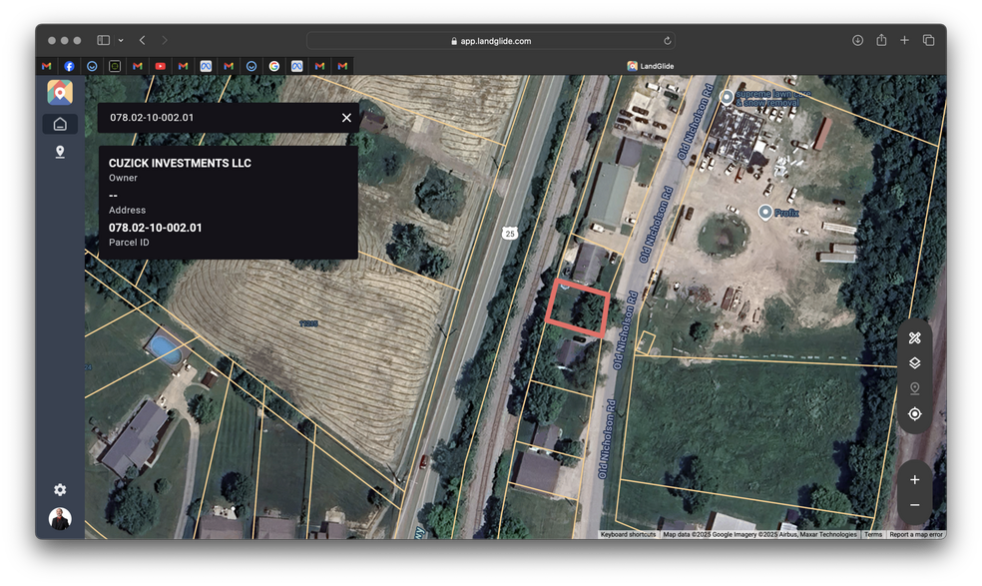Open the home panel in the sidebar
This screenshot has width=982, height=586.
tap(60, 124)
